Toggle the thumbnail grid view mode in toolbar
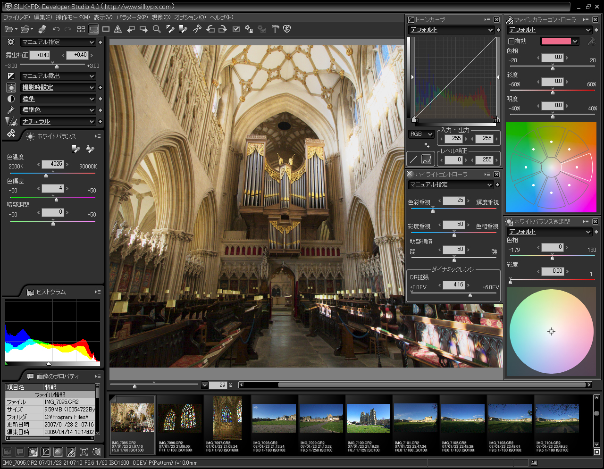The height and width of the screenshot is (469, 604). (x=81, y=29)
